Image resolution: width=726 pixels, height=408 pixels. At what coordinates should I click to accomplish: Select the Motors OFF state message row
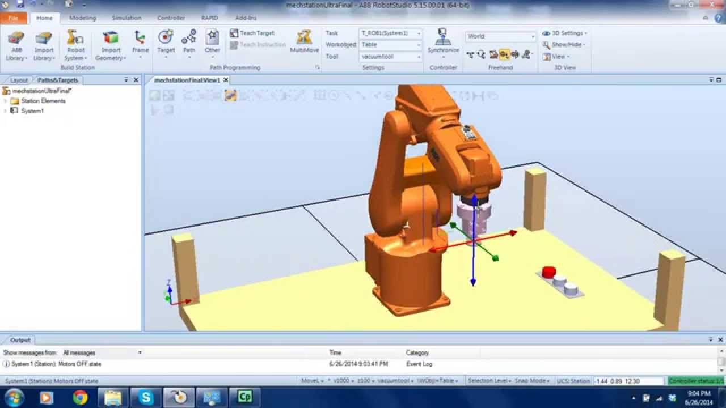coord(359,364)
